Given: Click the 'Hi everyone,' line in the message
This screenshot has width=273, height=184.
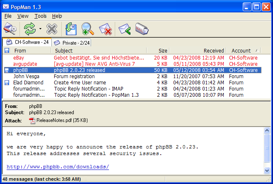Looking at the screenshot, I should [x=26, y=134].
